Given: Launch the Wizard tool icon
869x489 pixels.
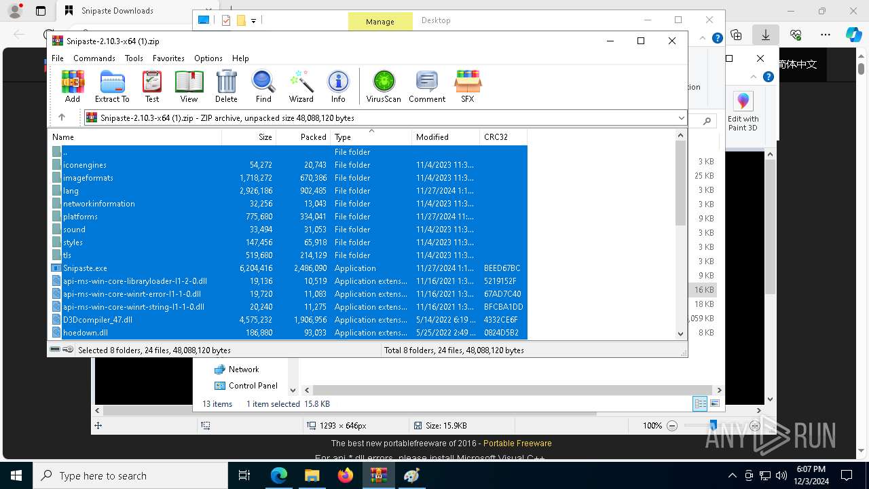Looking at the screenshot, I should pyautogui.click(x=301, y=86).
